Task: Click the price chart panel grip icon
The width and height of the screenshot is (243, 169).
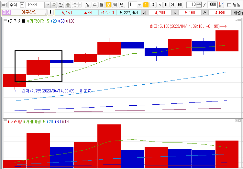Action: (x=5, y=20)
